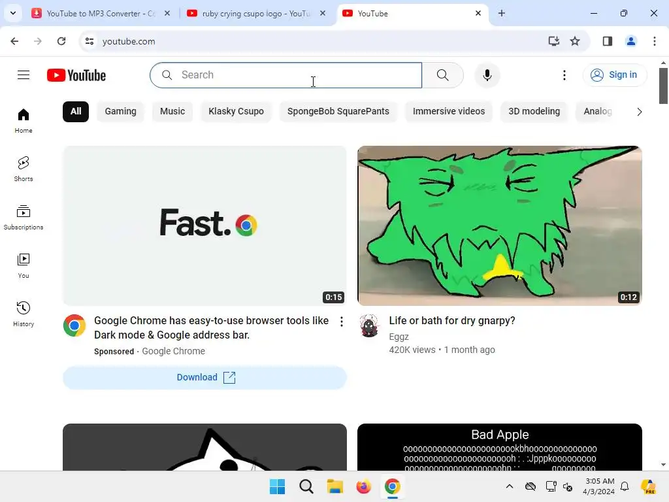
Task: Switch to YouTube to MP3 Converter tab
Action: click(101, 13)
